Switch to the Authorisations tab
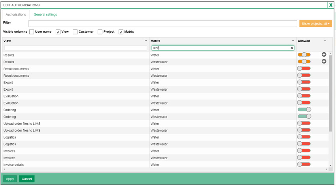336x186 pixels. (x=16, y=15)
